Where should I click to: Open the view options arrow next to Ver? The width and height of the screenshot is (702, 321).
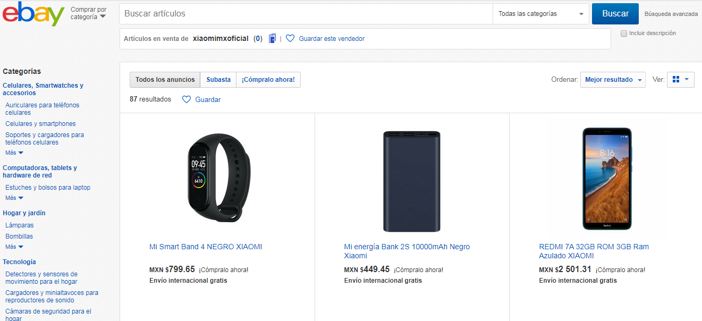[x=686, y=79]
